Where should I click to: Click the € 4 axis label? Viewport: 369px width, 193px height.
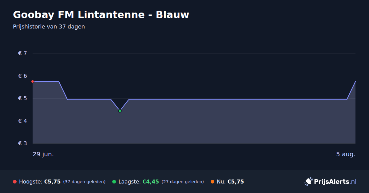(23, 121)
